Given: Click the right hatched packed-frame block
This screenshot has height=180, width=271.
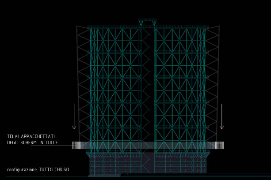Looking at the screenshot, I should pos(219,145).
